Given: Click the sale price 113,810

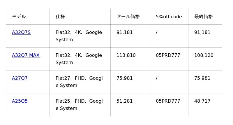Looking at the screenshot, I should point(126,55).
